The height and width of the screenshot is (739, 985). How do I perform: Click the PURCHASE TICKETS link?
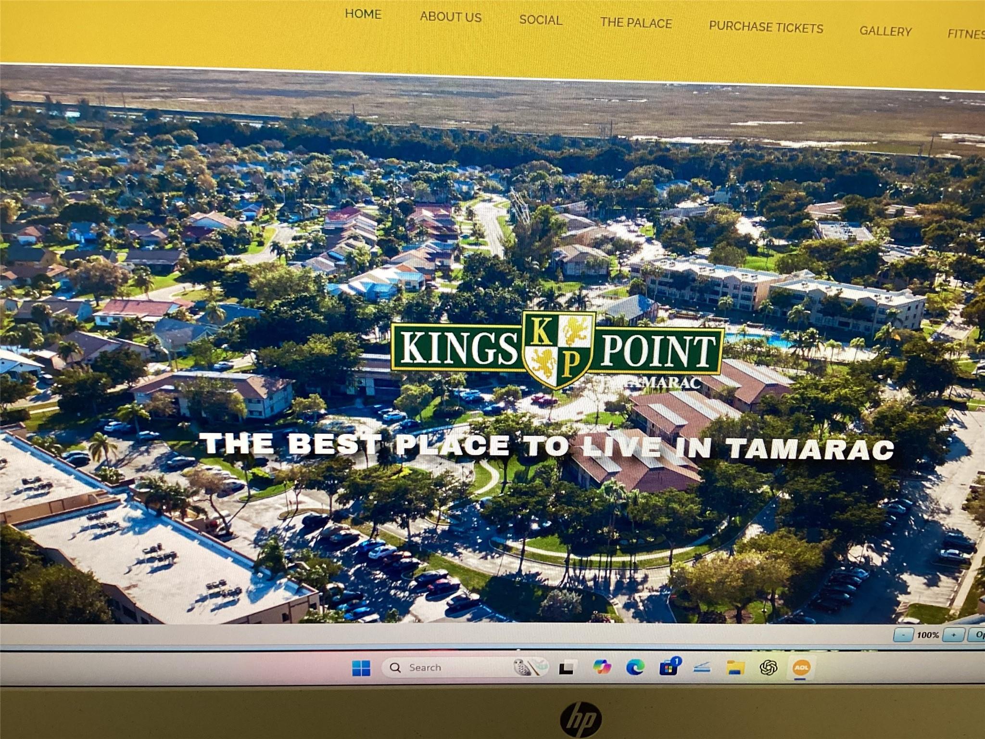766,27
